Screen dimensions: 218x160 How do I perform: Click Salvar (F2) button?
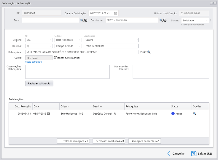[202, 153]
